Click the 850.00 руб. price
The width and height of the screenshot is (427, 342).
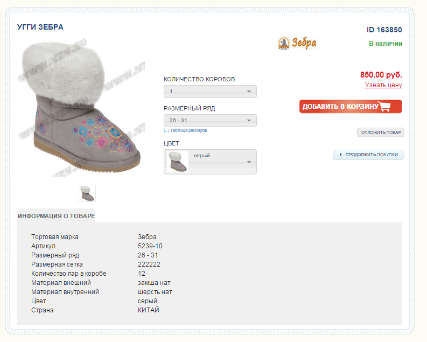coord(381,75)
